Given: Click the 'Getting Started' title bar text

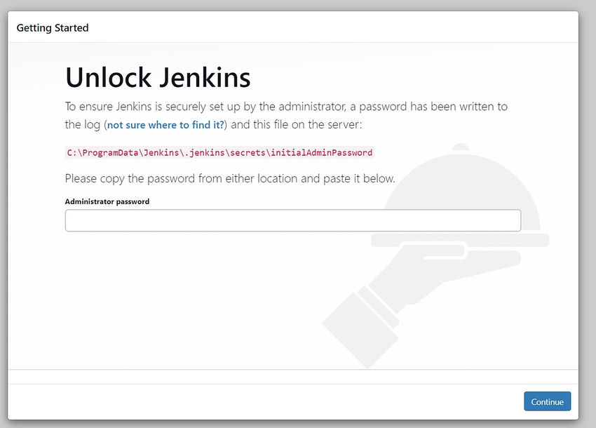Looking at the screenshot, I should (x=53, y=27).
